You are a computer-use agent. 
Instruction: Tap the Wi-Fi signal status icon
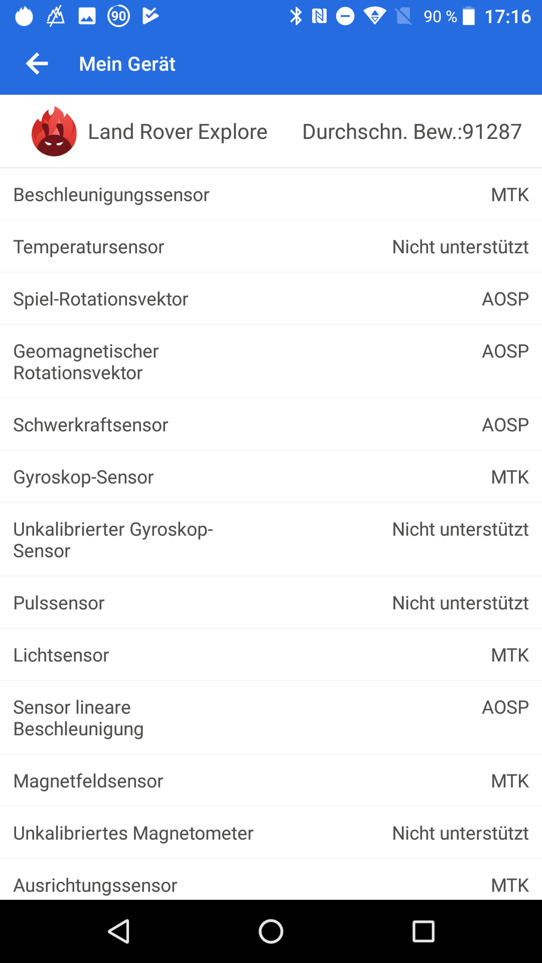point(374,16)
